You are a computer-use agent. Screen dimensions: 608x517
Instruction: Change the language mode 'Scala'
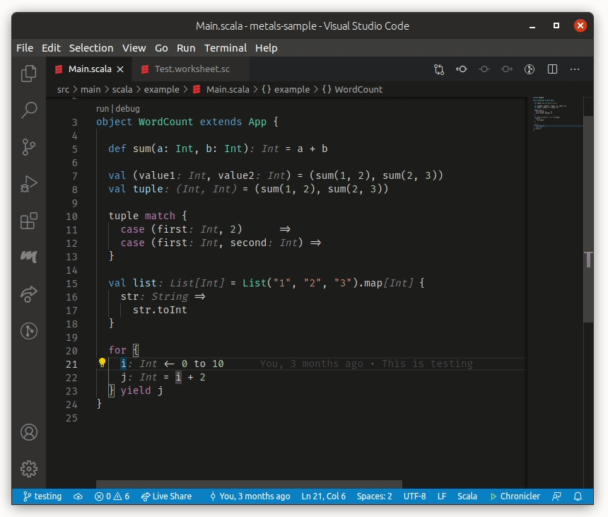(467, 496)
